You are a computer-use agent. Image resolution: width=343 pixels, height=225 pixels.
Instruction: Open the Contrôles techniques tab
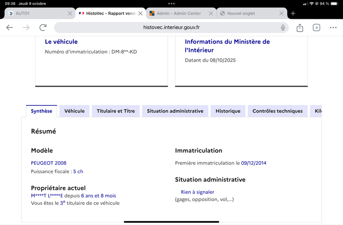pyautogui.click(x=277, y=111)
